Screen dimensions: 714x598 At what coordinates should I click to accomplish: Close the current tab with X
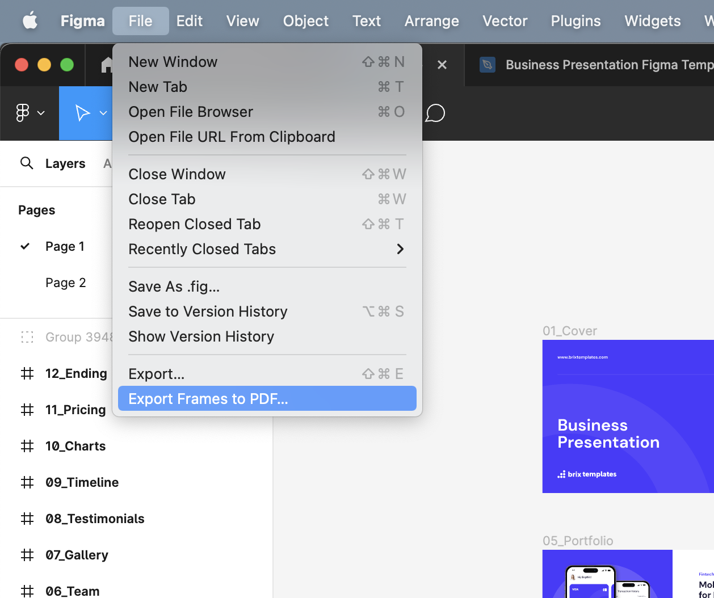click(442, 65)
